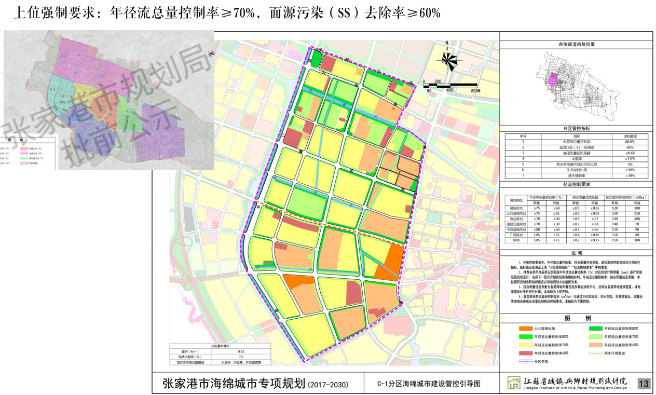Click the 分区管控指标 table heading
This screenshot has height=395, width=656.
[x=577, y=128]
